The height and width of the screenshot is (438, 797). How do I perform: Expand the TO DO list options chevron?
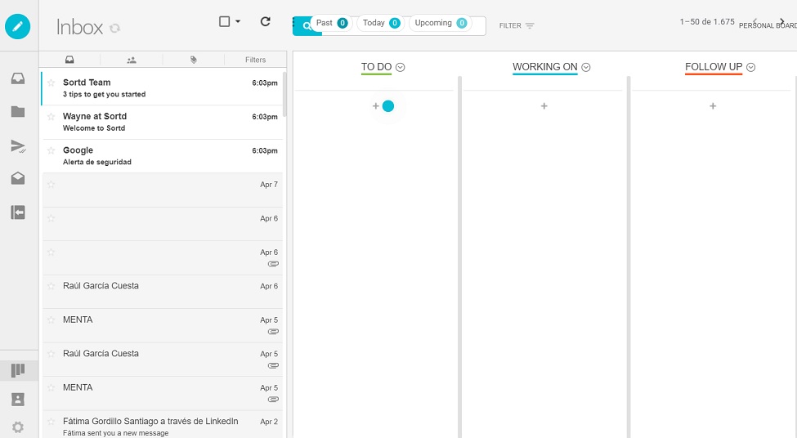click(x=401, y=67)
